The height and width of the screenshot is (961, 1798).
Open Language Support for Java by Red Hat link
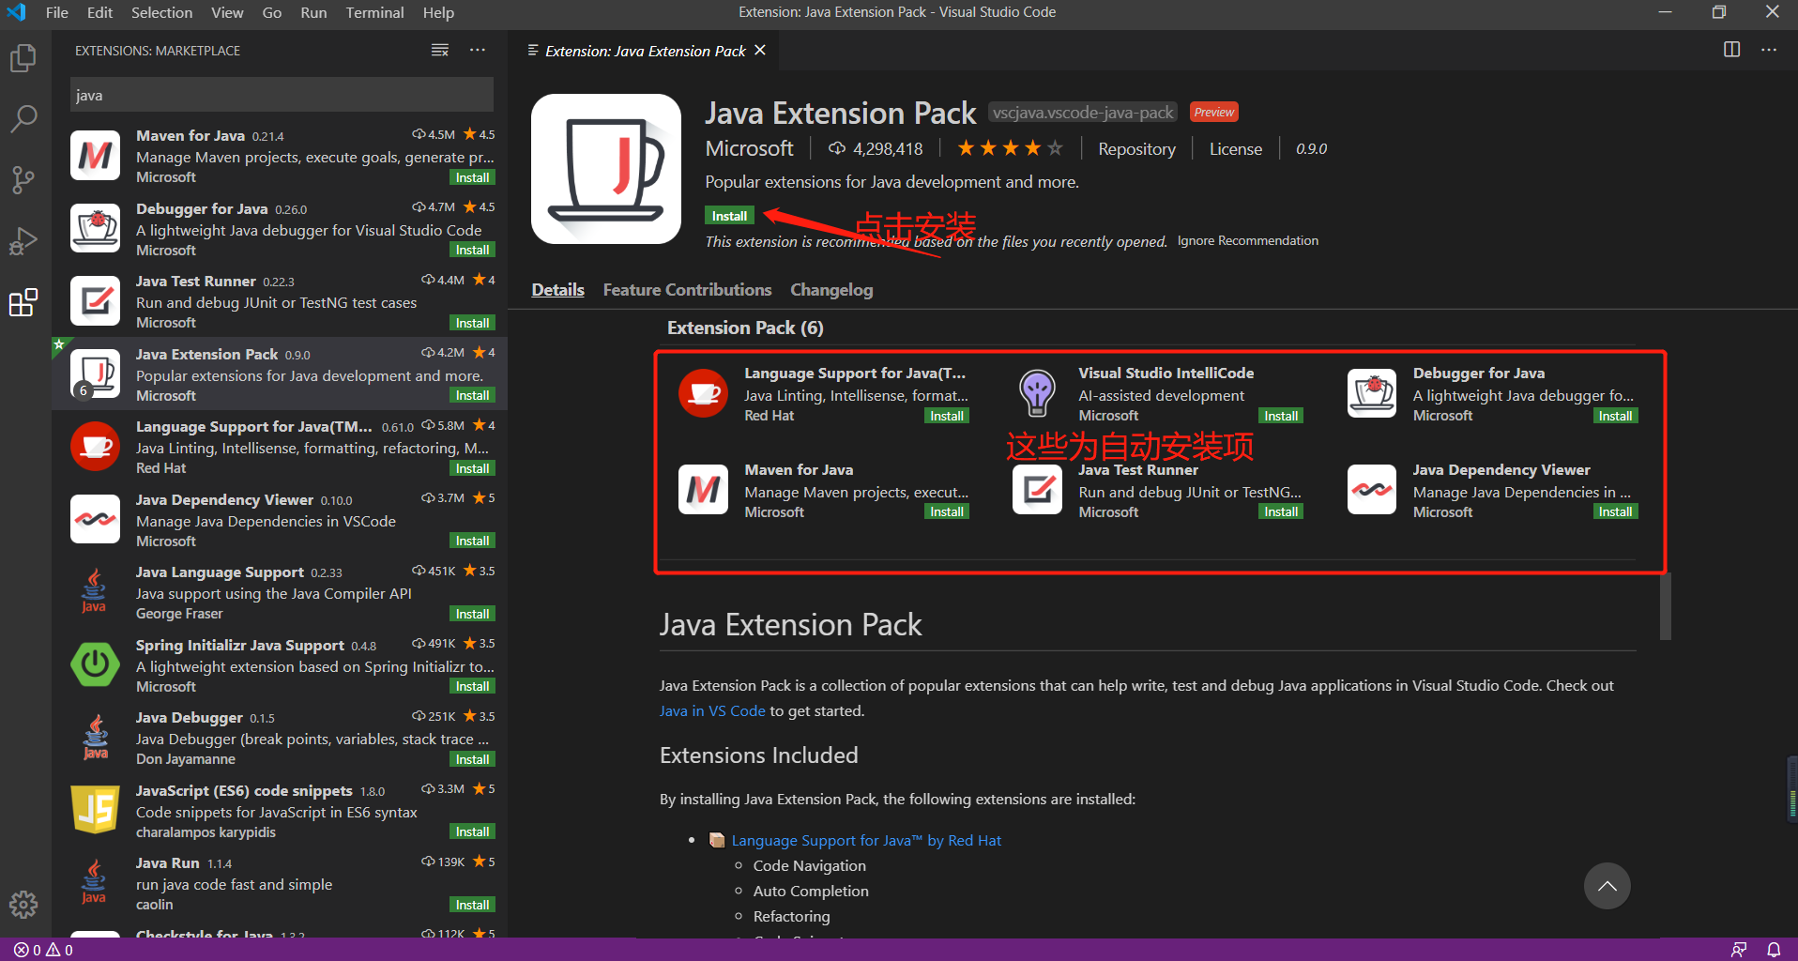(866, 841)
